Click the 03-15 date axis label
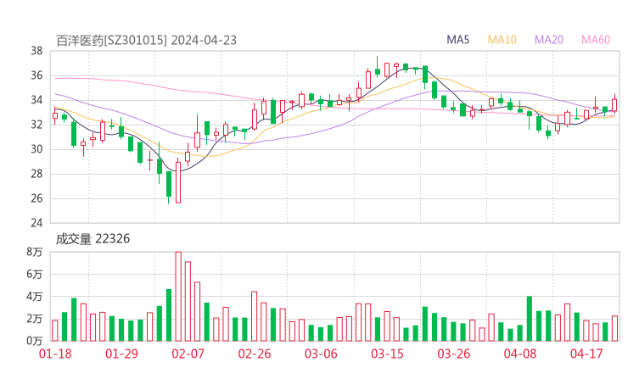Image resolution: width=628 pixels, height=373 pixels. pyautogui.click(x=387, y=354)
